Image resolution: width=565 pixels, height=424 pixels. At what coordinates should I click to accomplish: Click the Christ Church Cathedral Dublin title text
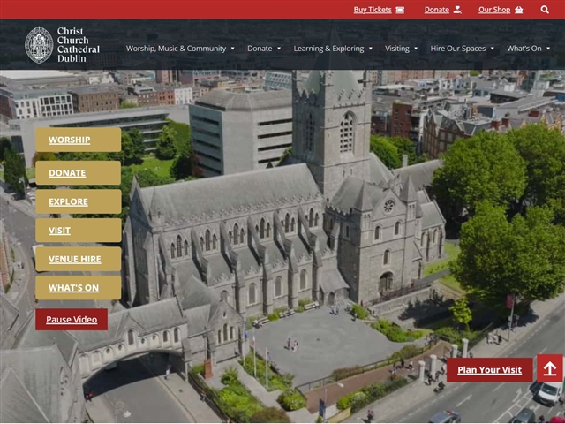tap(79, 45)
